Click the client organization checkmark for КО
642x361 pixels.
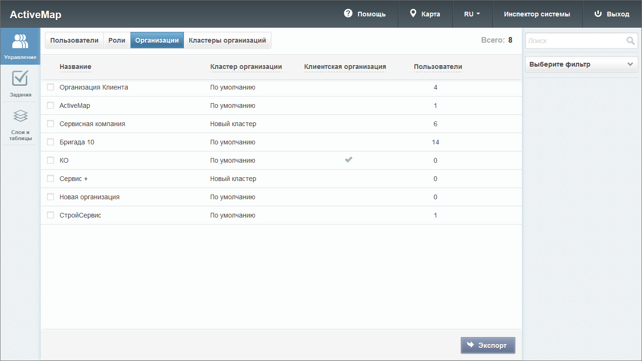click(x=348, y=160)
